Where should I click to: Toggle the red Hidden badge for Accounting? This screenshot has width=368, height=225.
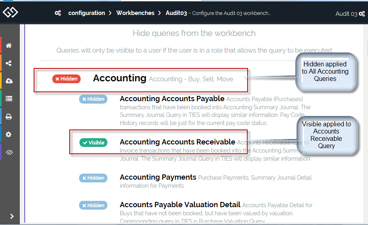point(66,79)
